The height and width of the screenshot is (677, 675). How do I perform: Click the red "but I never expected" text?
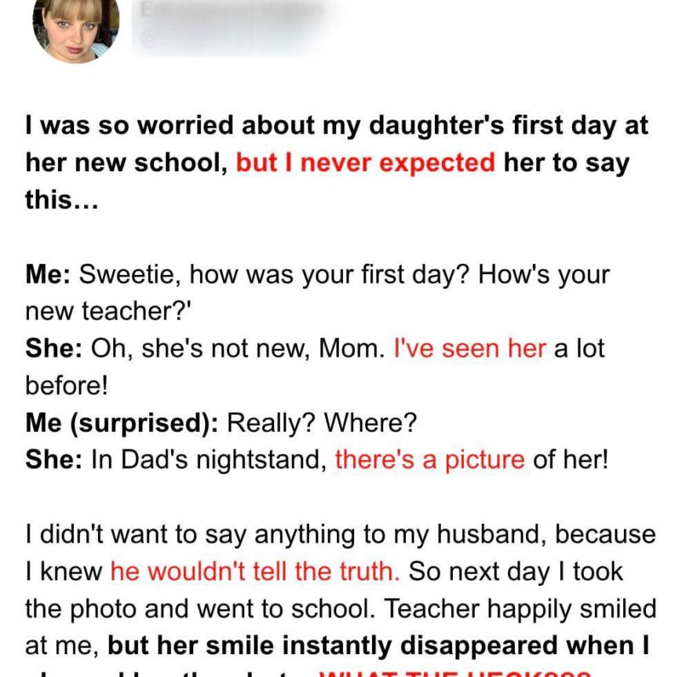[x=365, y=163]
